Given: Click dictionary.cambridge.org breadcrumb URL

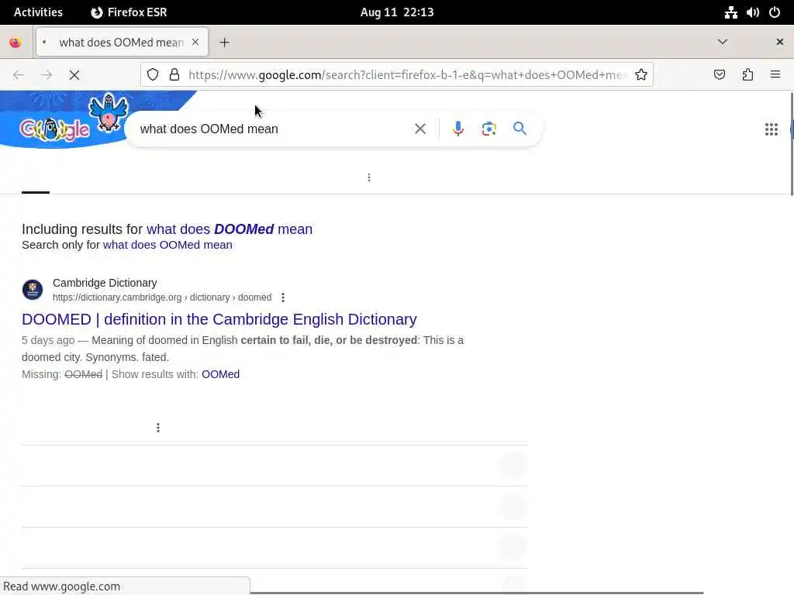Looking at the screenshot, I should pyautogui.click(x=162, y=297).
